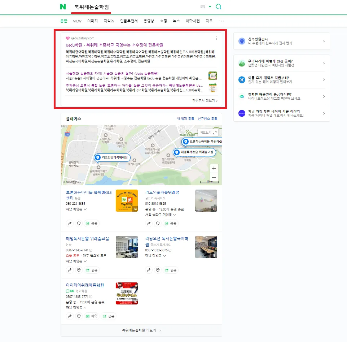Click directions icon for 리드인송파북위례점
The width and height of the screenshot is (347, 342).
pyautogui.click(x=149, y=224)
